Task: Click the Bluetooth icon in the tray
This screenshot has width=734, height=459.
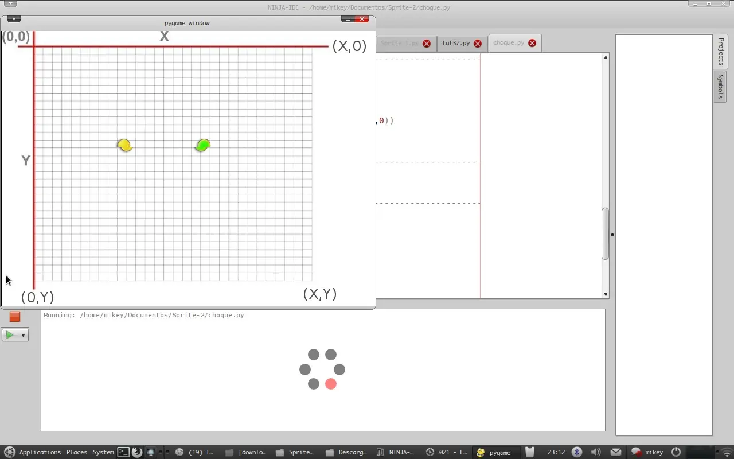Action: pos(576,452)
